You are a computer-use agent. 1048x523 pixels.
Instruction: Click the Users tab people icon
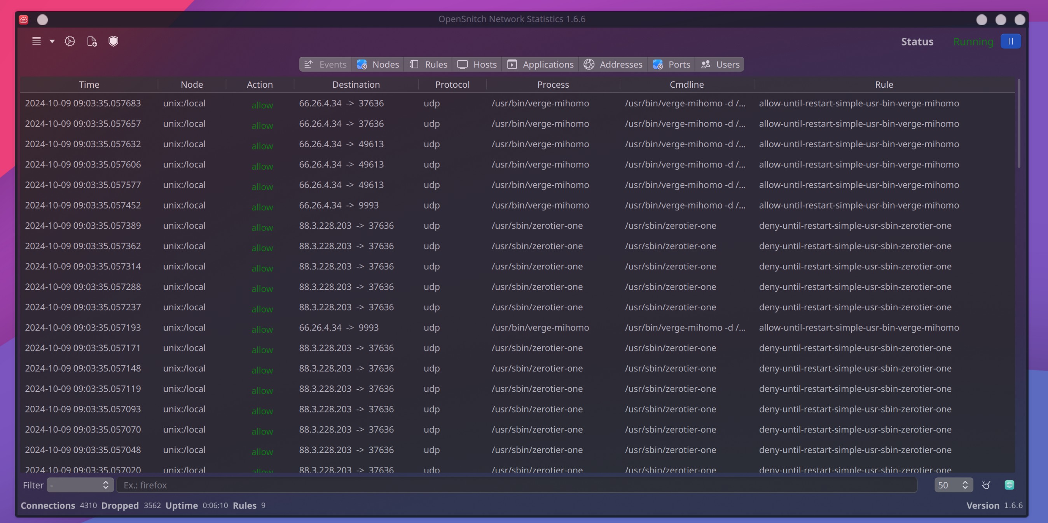click(x=706, y=64)
